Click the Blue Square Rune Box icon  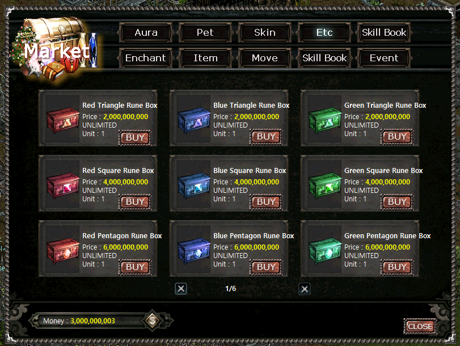pyautogui.click(x=194, y=185)
